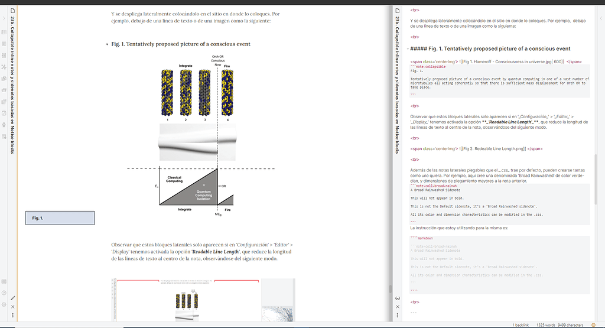This screenshot has height=328, width=605.
Task: Click the left pane vertical title text
Action: pos(12,85)
